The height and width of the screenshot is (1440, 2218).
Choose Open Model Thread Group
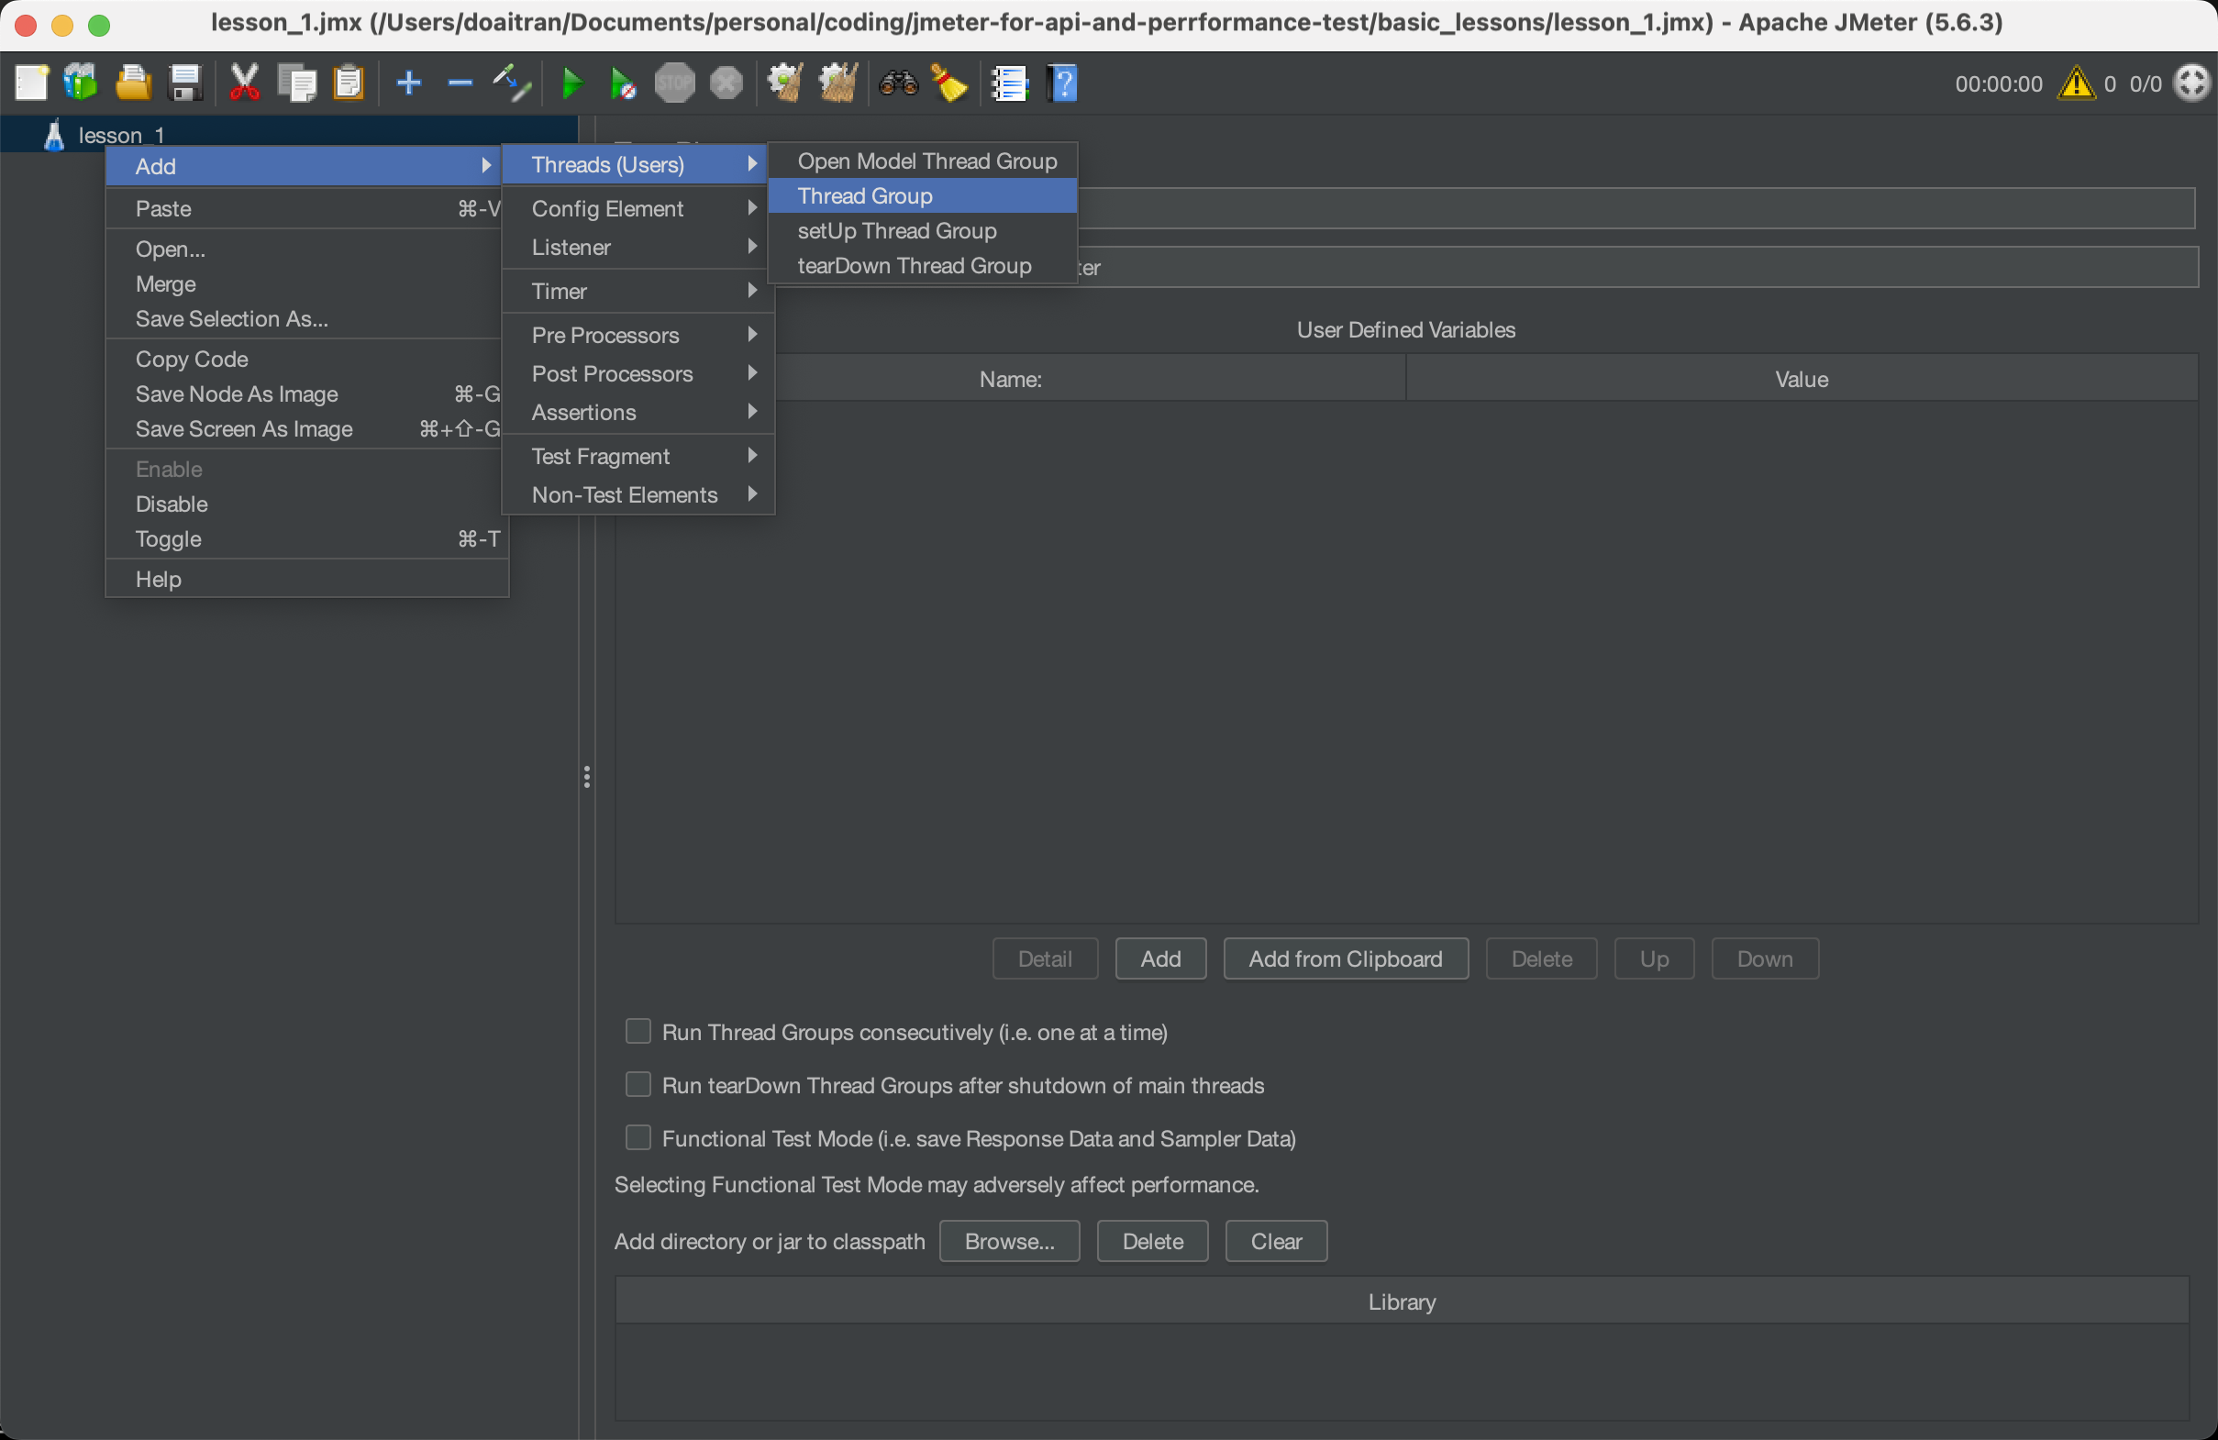point(923,161)
